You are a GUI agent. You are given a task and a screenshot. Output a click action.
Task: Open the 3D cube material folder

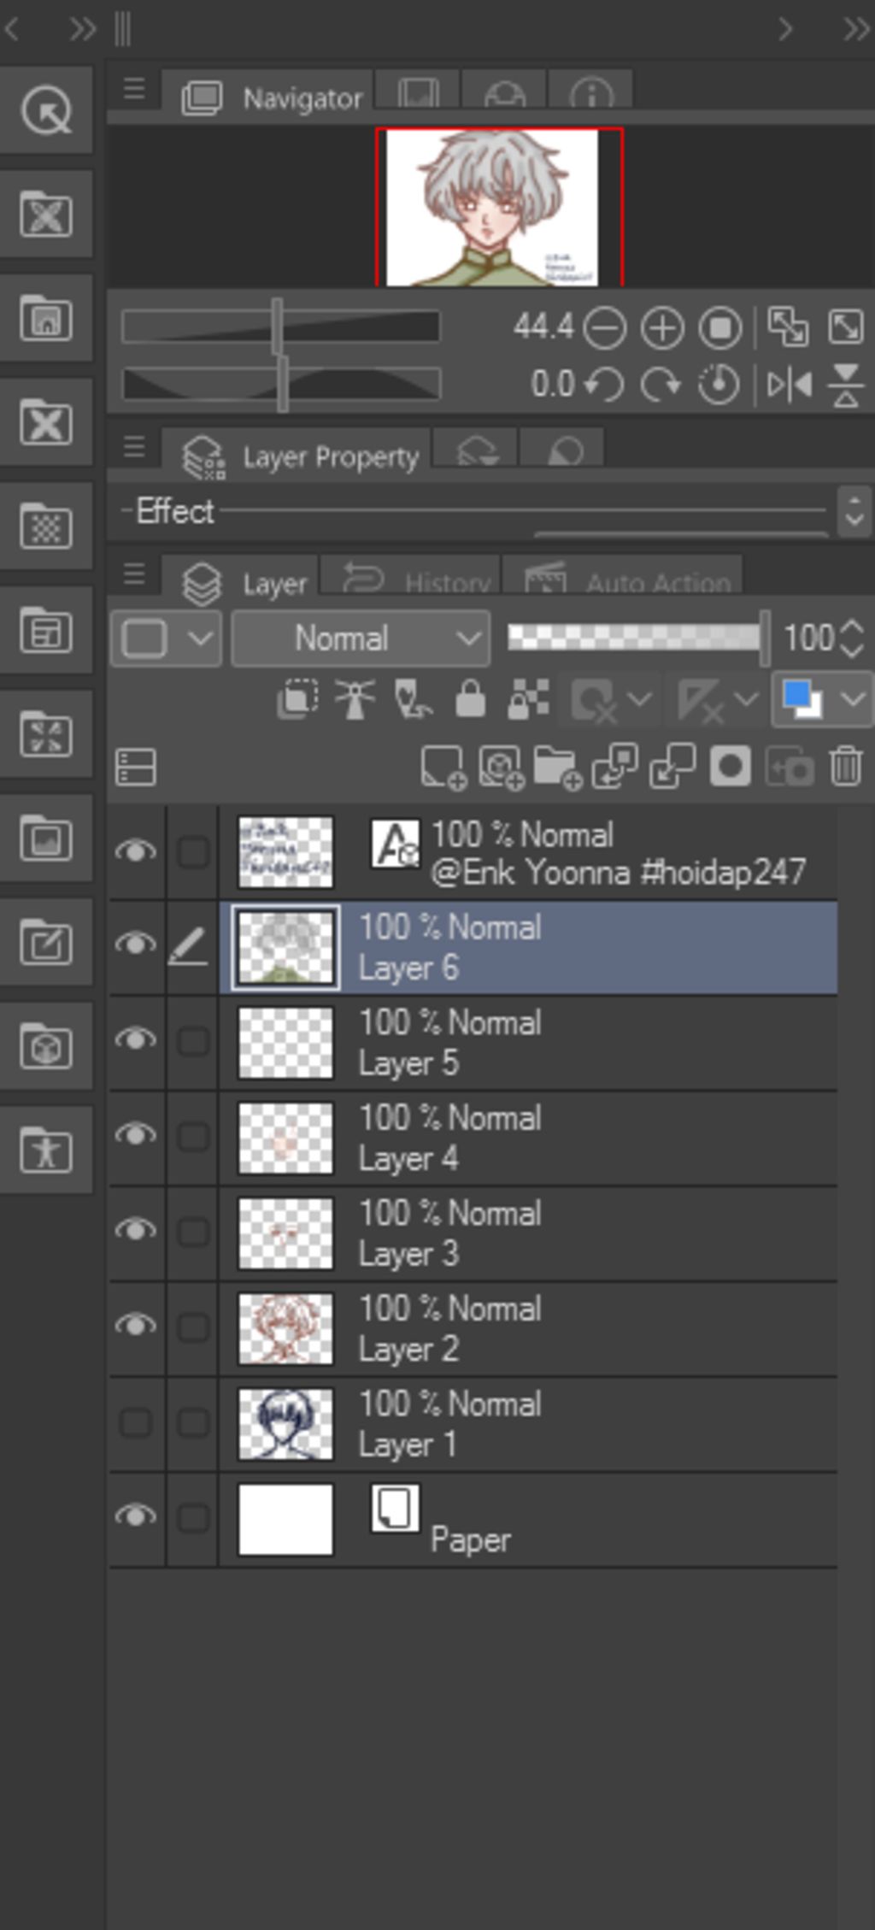pos(46,1046)
